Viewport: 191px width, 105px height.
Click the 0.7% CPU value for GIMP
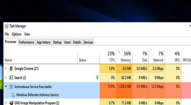pos(112,103)
